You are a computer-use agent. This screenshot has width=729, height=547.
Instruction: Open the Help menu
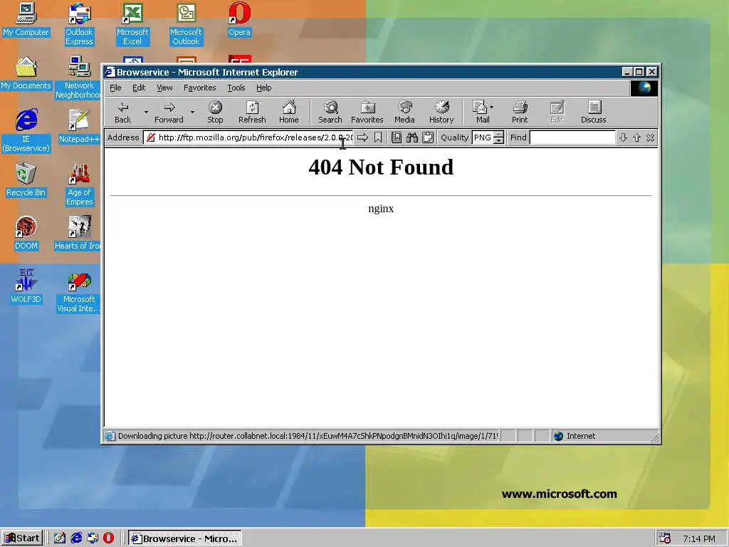click(263, 88)
